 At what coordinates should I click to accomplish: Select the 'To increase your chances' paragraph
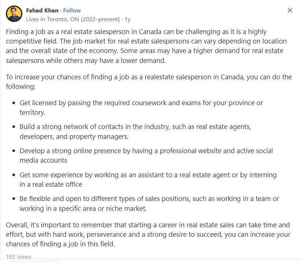[x=149, y=81]
